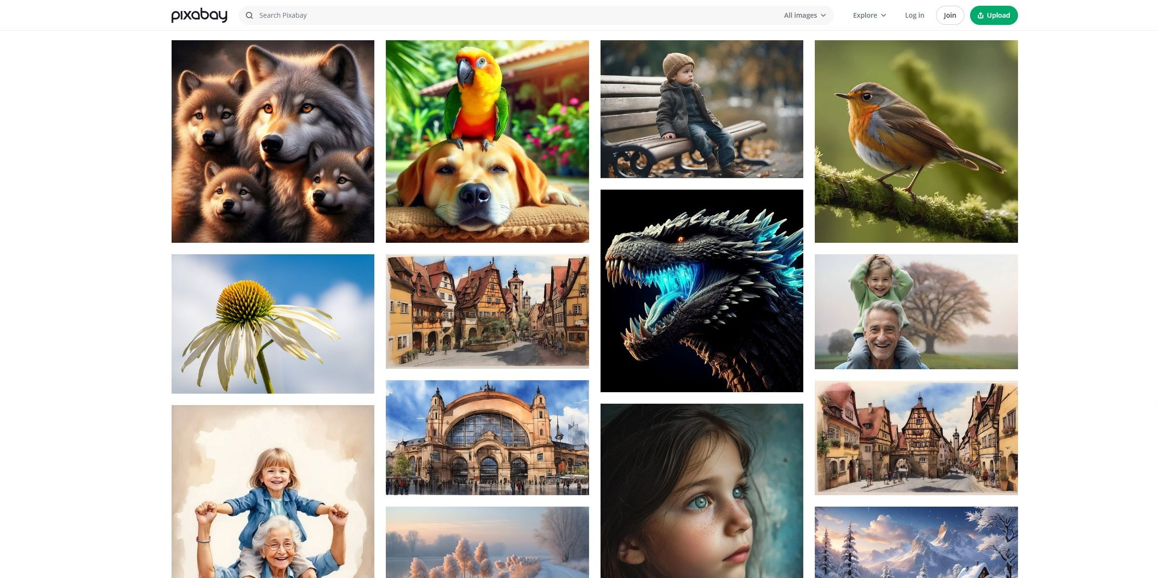
Task: Click the chevron beside All images
Action: click(823, 15)
